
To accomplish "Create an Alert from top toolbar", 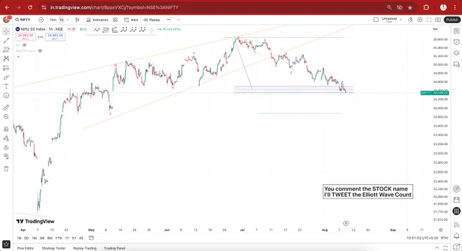I will [131, 20].
